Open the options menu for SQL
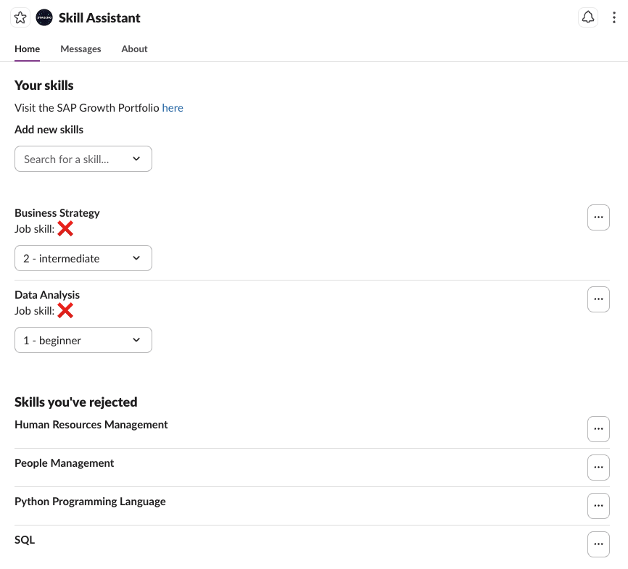 598,544
